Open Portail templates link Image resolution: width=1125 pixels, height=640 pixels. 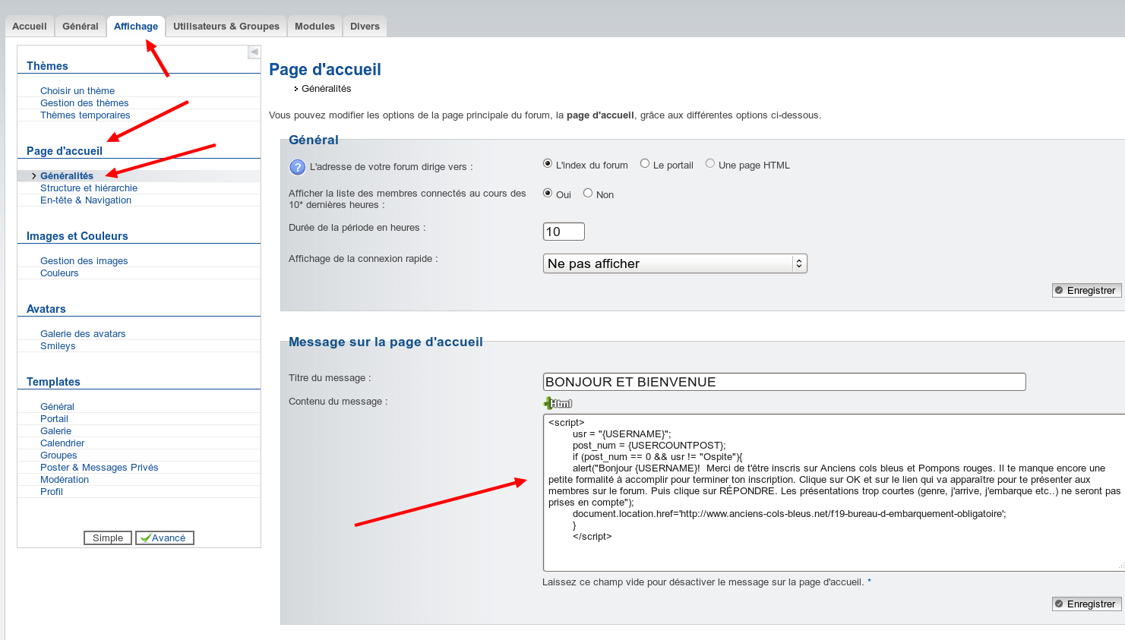[x=54, y=418]
